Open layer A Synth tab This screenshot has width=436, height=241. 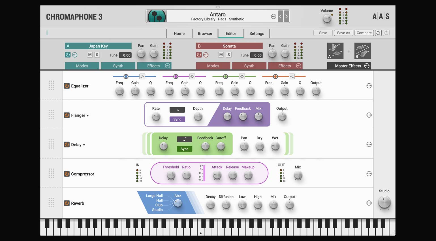coord(118,66)
